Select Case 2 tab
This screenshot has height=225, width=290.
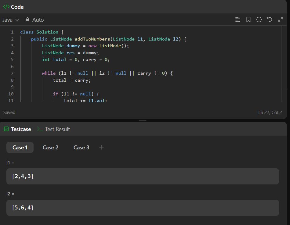tap(50, 148)
